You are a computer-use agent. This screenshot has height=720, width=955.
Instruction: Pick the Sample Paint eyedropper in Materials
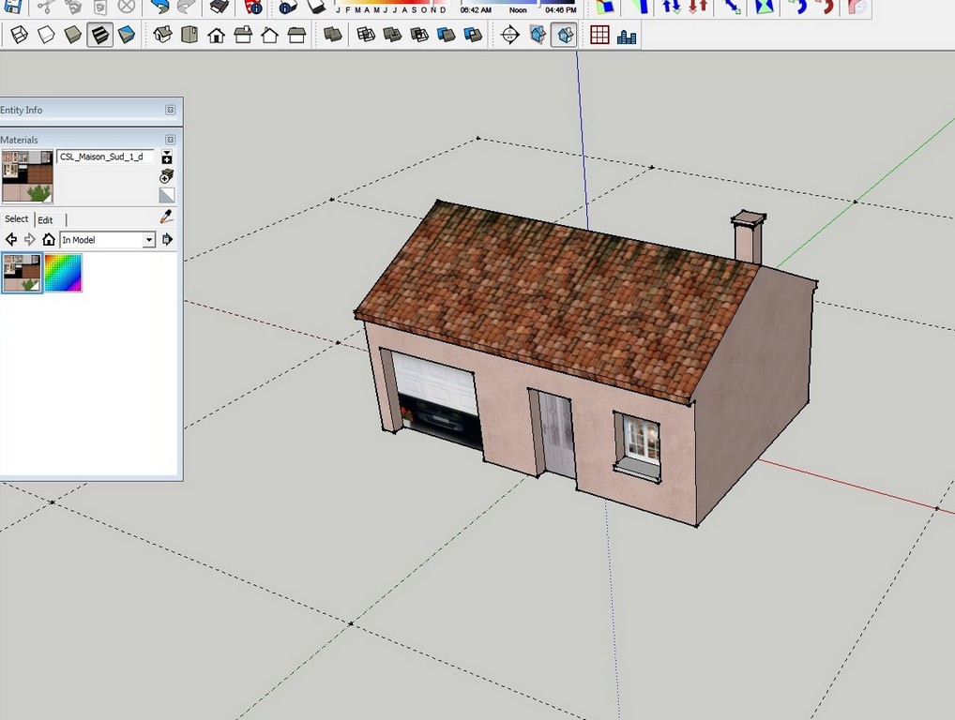click(165, 216)
